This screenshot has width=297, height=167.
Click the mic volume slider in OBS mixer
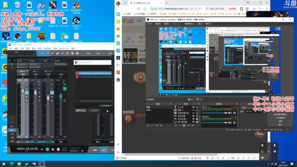coord(215,113)
